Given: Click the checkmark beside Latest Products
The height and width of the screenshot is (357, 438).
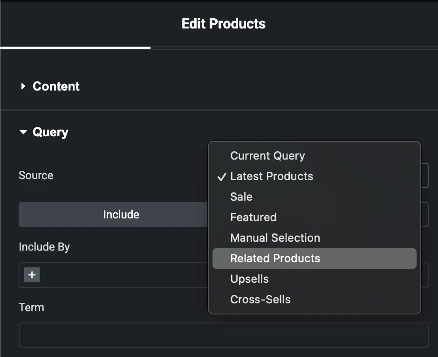Looking at the screenshot, I should tap(221, 176).
